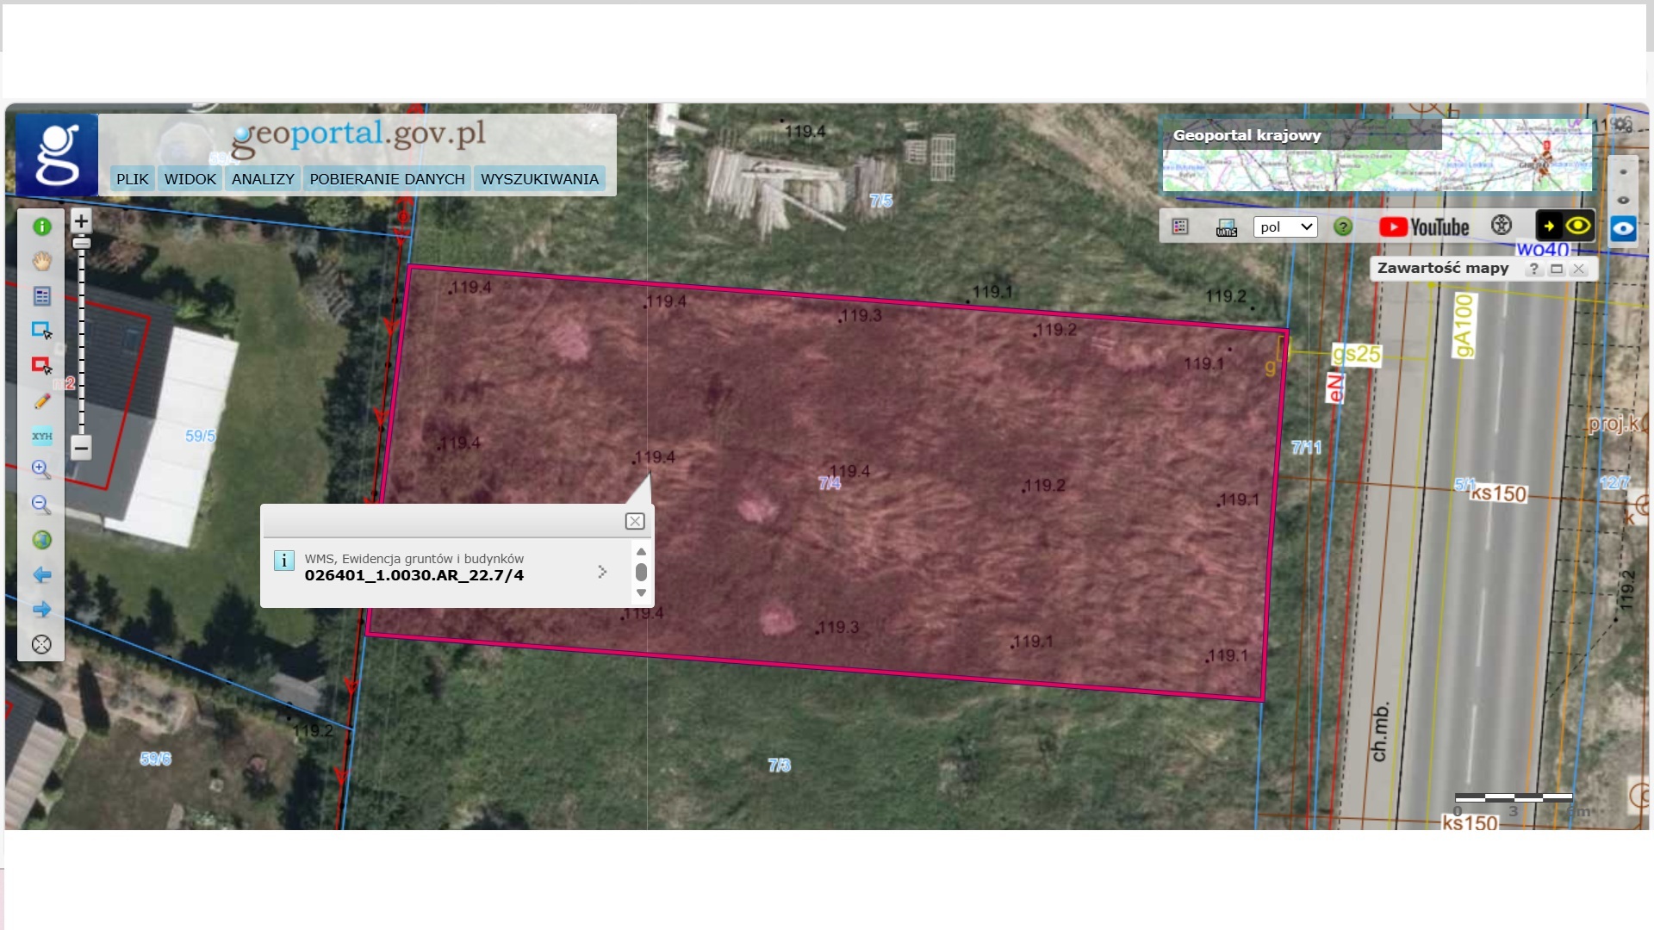Image resolution: width=1654 pixels, height=930 pixels.
Task: Open the POBIERANIE DANYCH menu
Action: click(x=387, y=179)
